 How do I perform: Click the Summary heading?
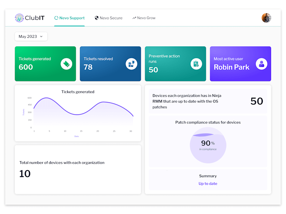point(208,176)
